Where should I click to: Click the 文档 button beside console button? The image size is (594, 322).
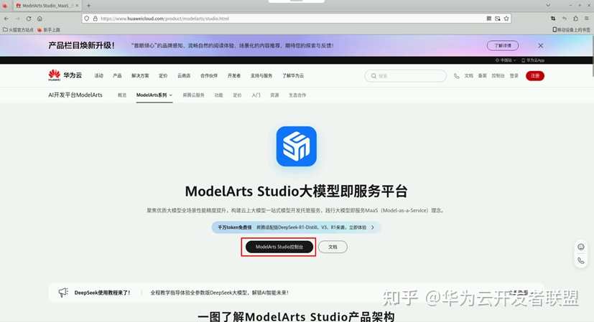333,247
